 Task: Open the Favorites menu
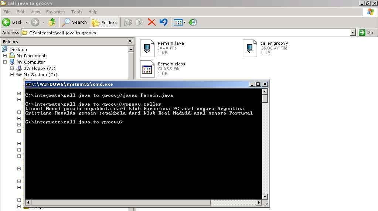(x=56, y=11)
